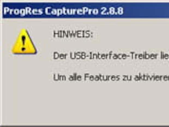Click the Um alle Features message line
This screenshot has height=127, width=169.
pyautogui.click(x=111, y=77)
